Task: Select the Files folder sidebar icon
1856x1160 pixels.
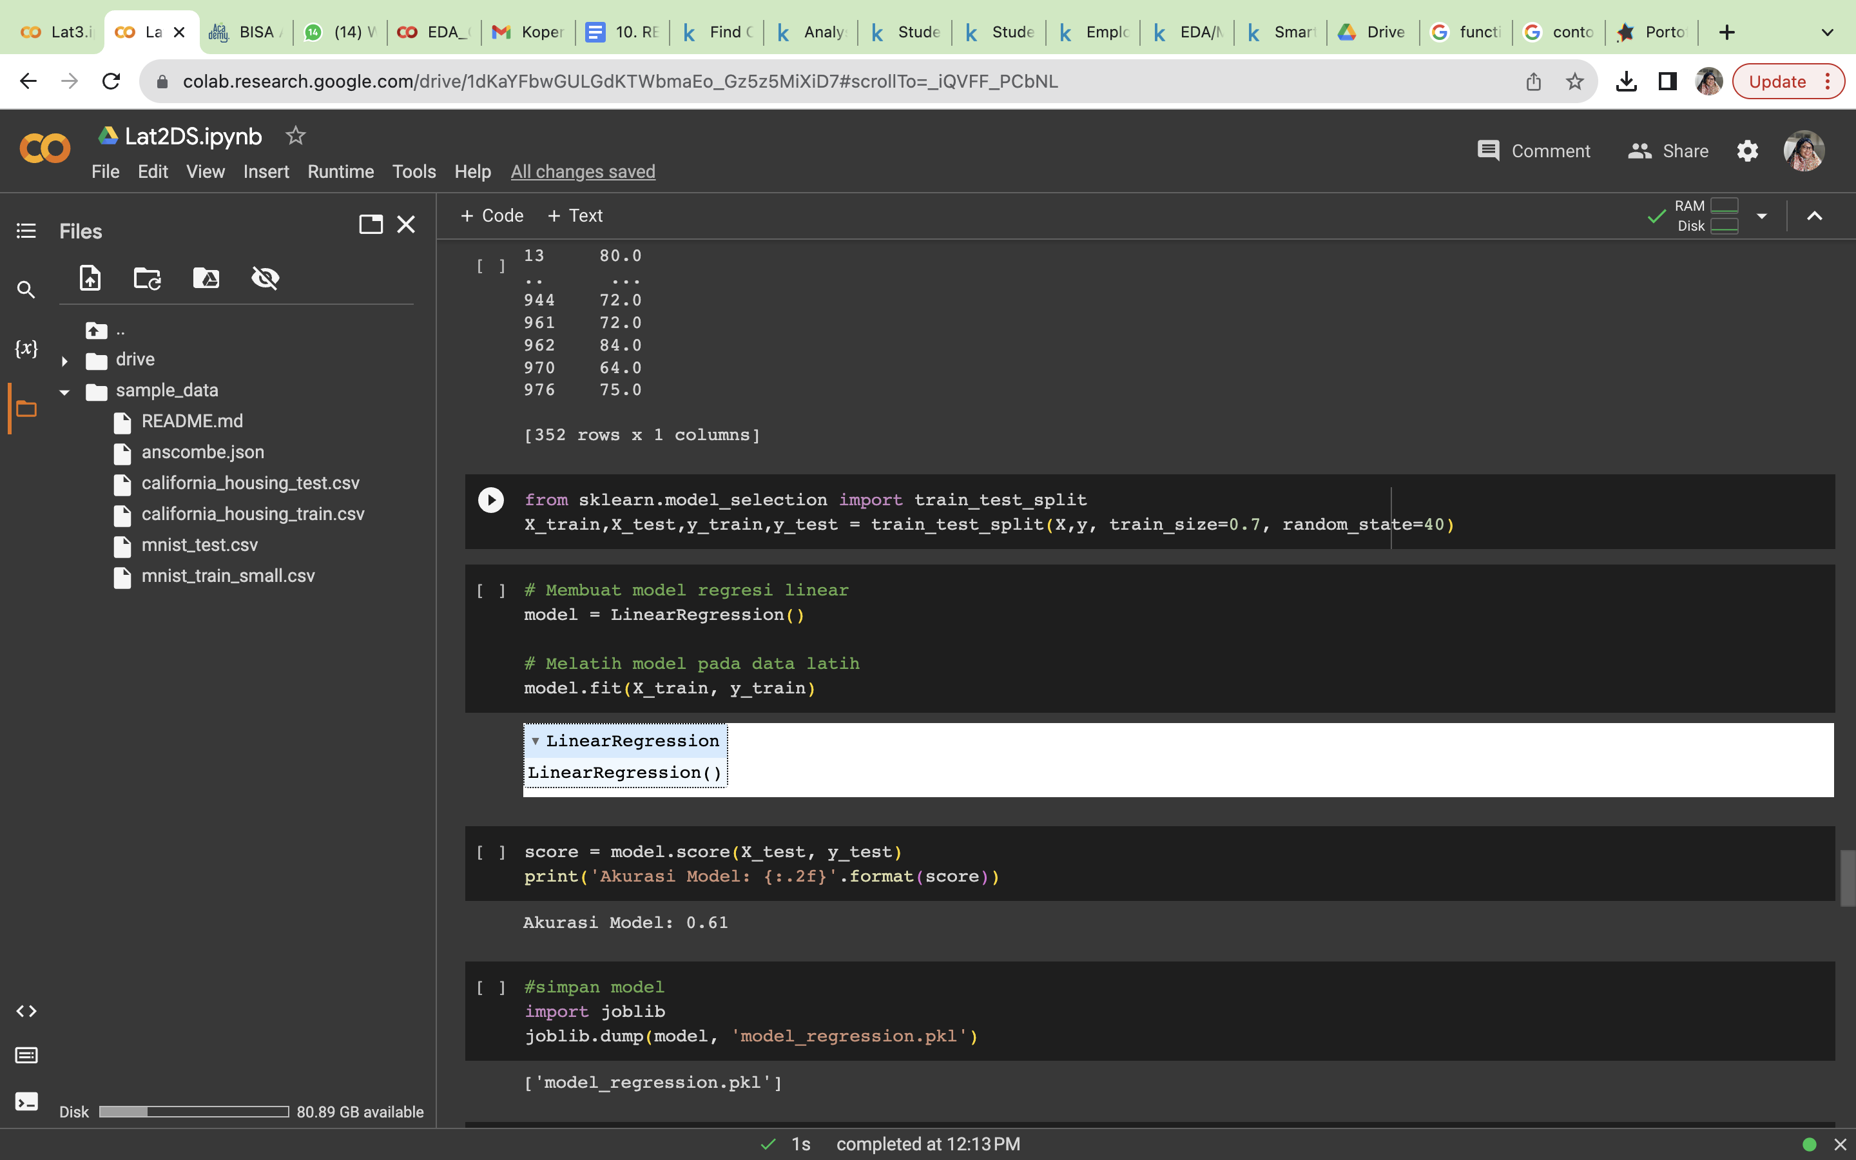Action: click(x=26, y=408)
